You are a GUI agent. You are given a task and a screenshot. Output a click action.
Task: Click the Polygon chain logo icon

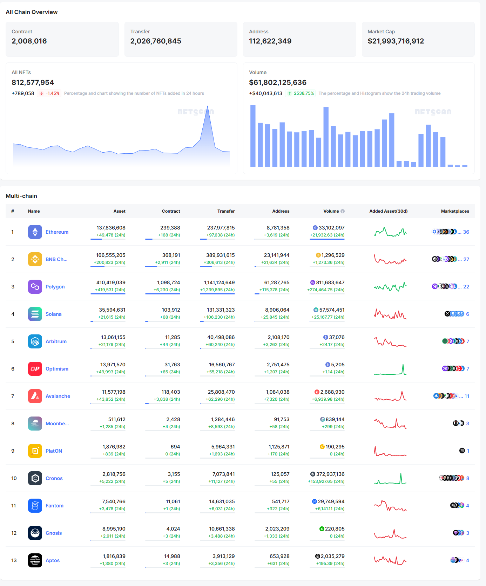(35, 287)
